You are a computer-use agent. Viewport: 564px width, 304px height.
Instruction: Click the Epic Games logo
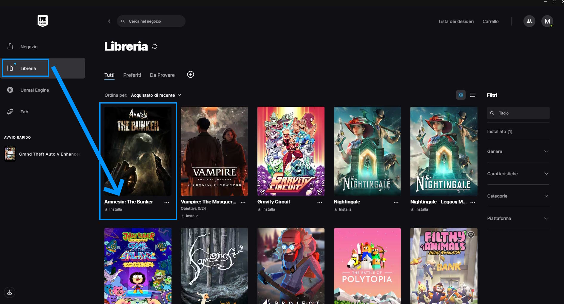[43, 21]
